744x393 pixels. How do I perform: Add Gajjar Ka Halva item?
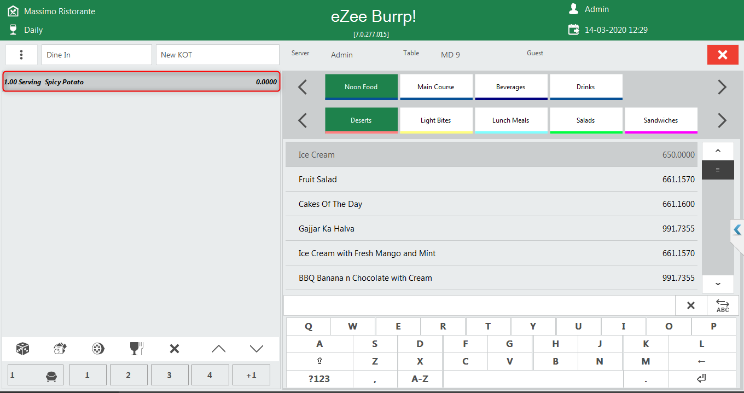[x=491, y=229]
